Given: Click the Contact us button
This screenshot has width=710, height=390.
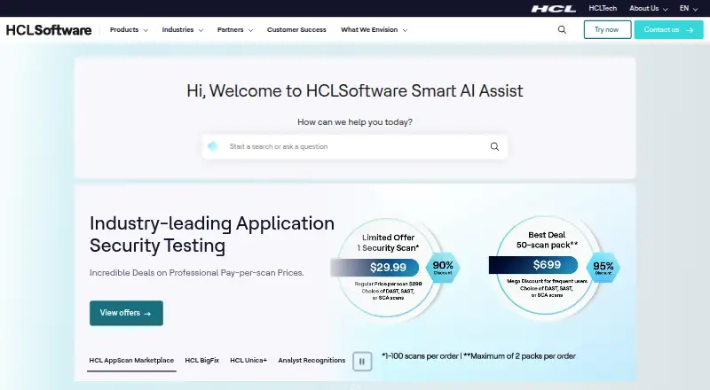Looking at the screenshot, I should pos(668,29).
